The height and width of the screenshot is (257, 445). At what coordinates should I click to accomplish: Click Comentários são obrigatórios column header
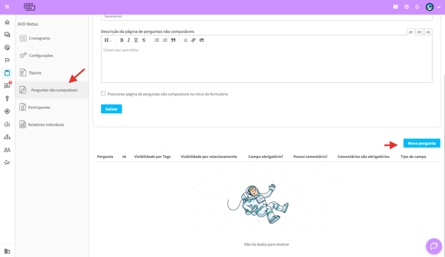[x=364, y=157]
